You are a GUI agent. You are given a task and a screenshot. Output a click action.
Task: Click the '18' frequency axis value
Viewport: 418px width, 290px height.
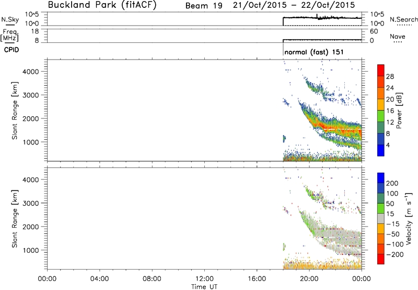click(x=35, y=31)
